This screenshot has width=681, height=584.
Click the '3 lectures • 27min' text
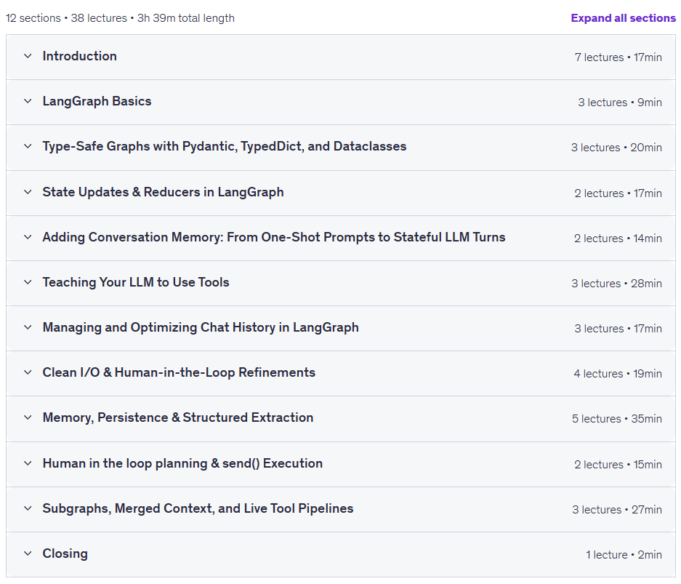point(617,510)
